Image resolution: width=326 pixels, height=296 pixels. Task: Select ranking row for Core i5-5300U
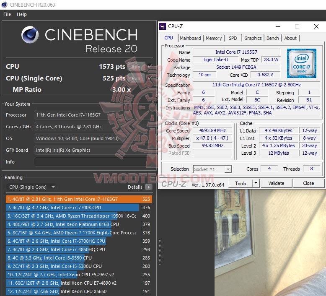click(79, 266)
